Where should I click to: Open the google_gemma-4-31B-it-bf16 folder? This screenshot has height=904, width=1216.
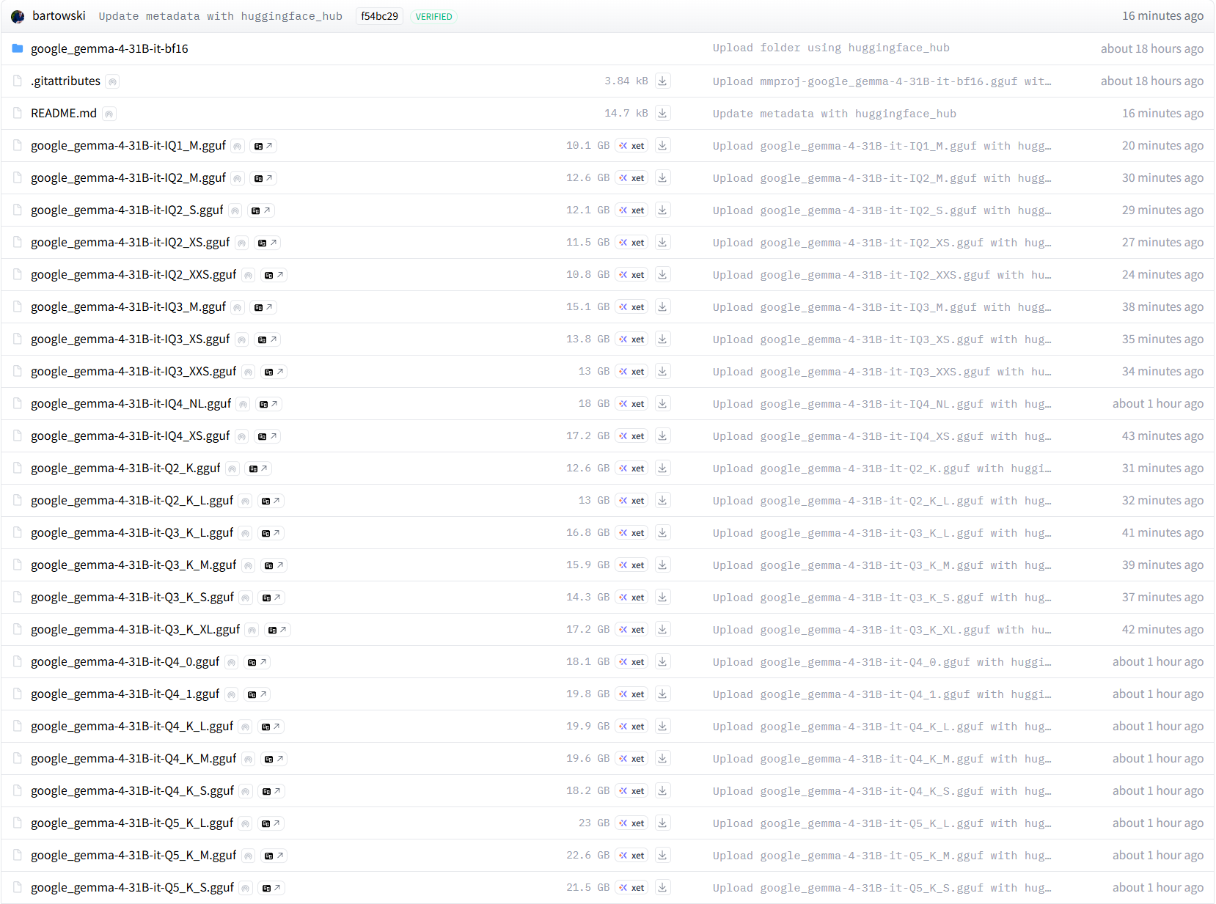[109, 48]
